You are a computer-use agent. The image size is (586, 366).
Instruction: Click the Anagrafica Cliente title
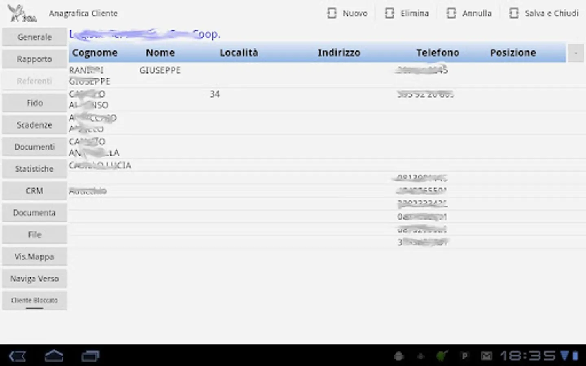coord(83,13)
